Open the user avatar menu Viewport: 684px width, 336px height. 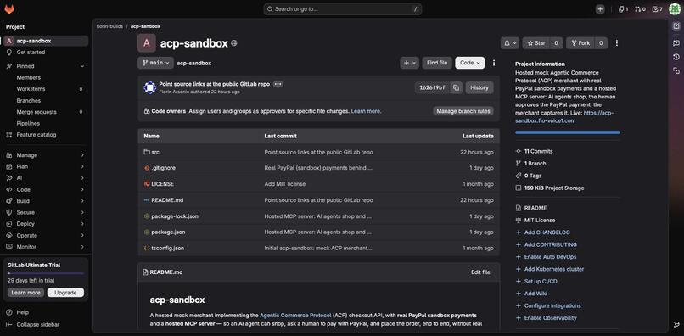(x=675, y=9)
